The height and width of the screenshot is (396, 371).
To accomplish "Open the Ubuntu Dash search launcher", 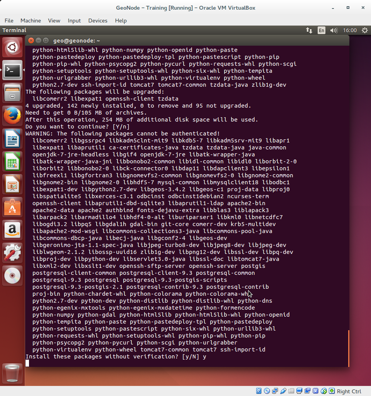I will tap(12, 47).
